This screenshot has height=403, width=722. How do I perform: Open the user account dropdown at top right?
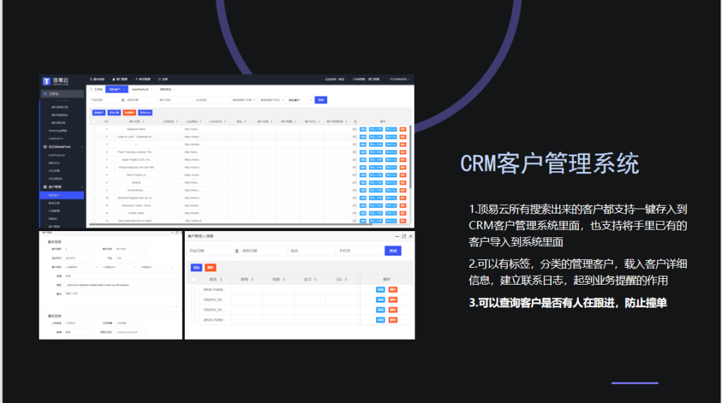[400, 79]
